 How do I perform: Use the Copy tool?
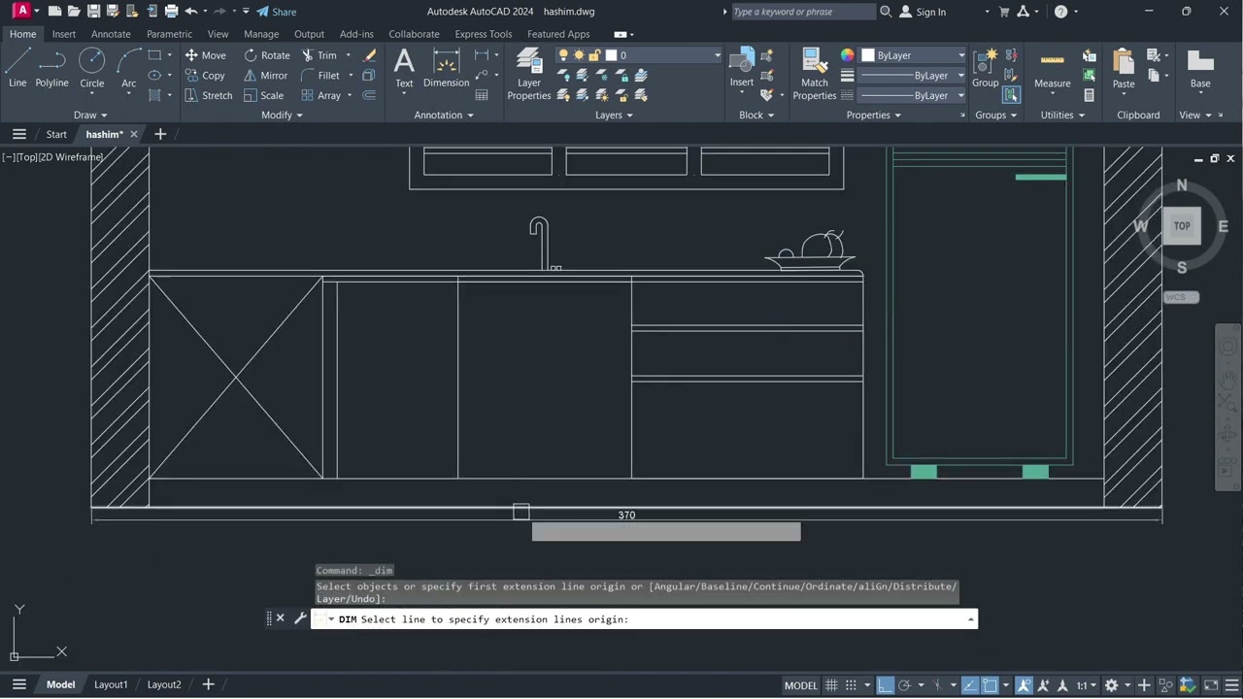click(205, 76)
